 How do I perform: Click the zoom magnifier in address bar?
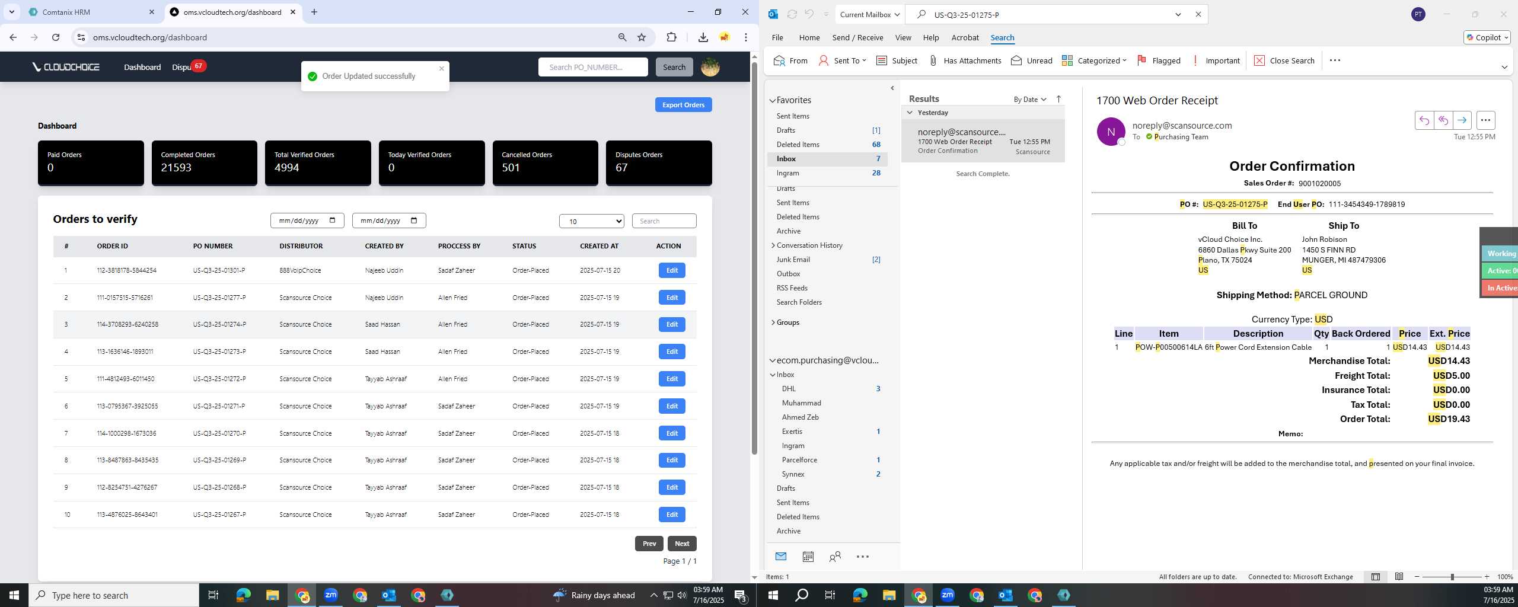tap(622, 37)
